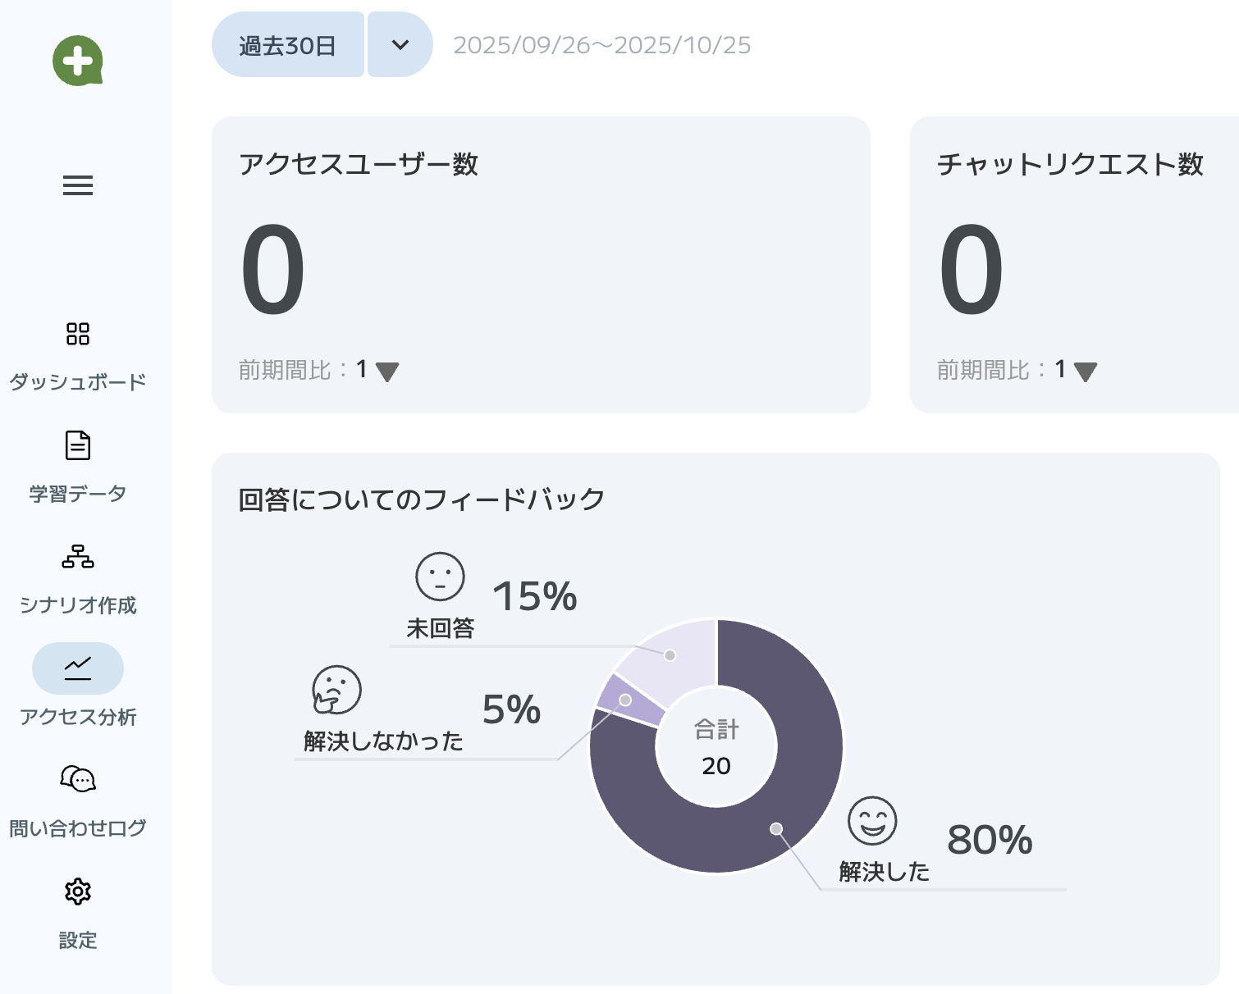Click the 合計 20 donut center
The width and height of the screenshot is (1239, 994).
click(716, 747)
